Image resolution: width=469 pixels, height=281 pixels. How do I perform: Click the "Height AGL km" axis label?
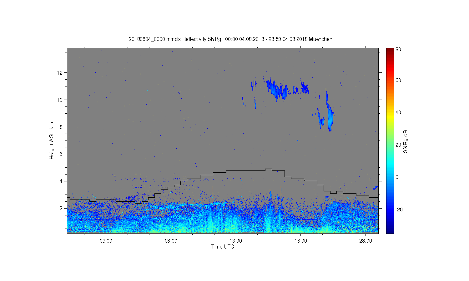tap(52, 140)
